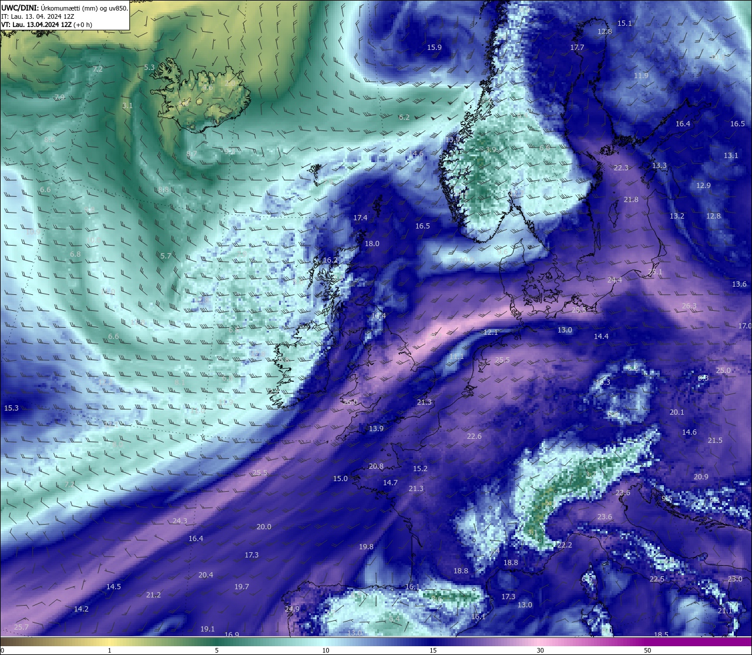Click the 11.9 value label
The image size is (752, 655).
(641, 76)
